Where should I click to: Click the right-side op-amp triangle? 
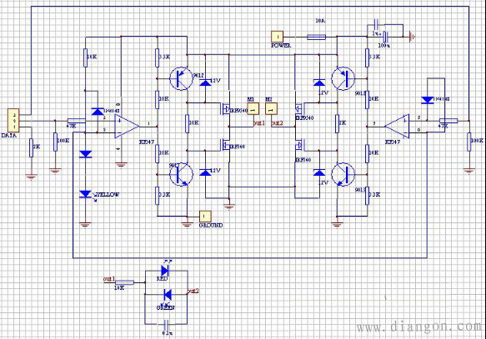(397, 127)
